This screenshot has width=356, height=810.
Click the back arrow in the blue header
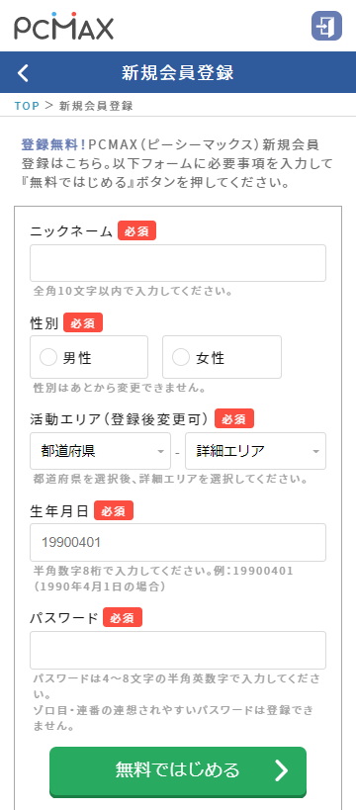coord(23,73)
